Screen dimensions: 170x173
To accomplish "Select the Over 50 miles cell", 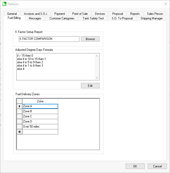I will pos(40,127).
